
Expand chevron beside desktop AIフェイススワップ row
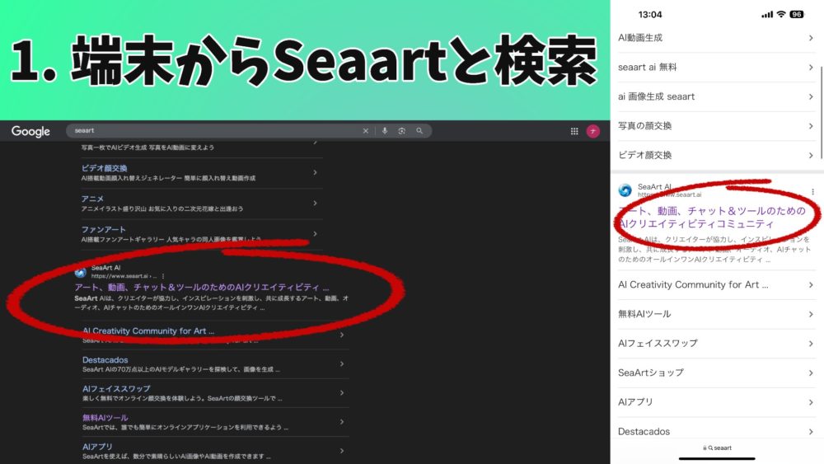coord(342,392)
